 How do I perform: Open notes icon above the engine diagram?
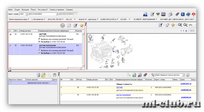tap(160, 25)
